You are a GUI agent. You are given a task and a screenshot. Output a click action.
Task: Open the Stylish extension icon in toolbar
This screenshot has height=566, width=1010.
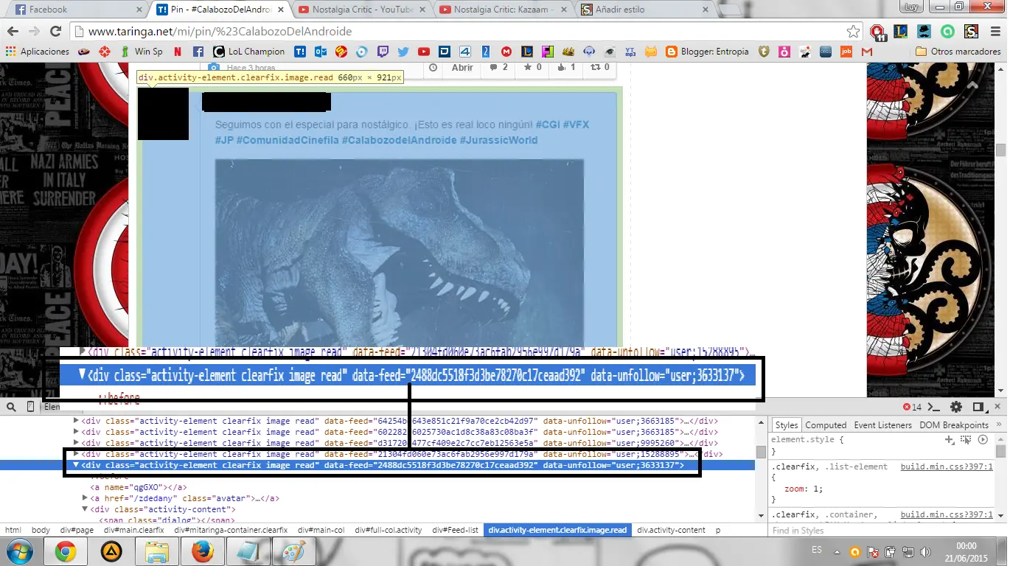coord(972,32)
